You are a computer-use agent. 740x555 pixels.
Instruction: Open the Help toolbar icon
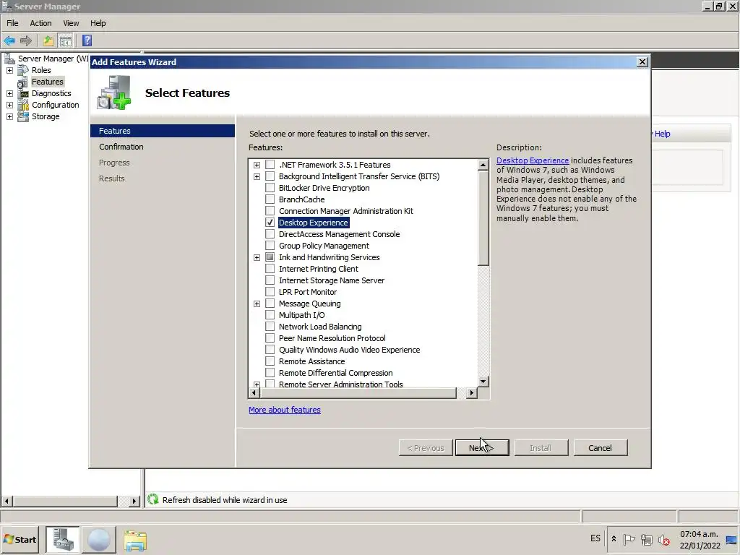[x=87, y=41]
